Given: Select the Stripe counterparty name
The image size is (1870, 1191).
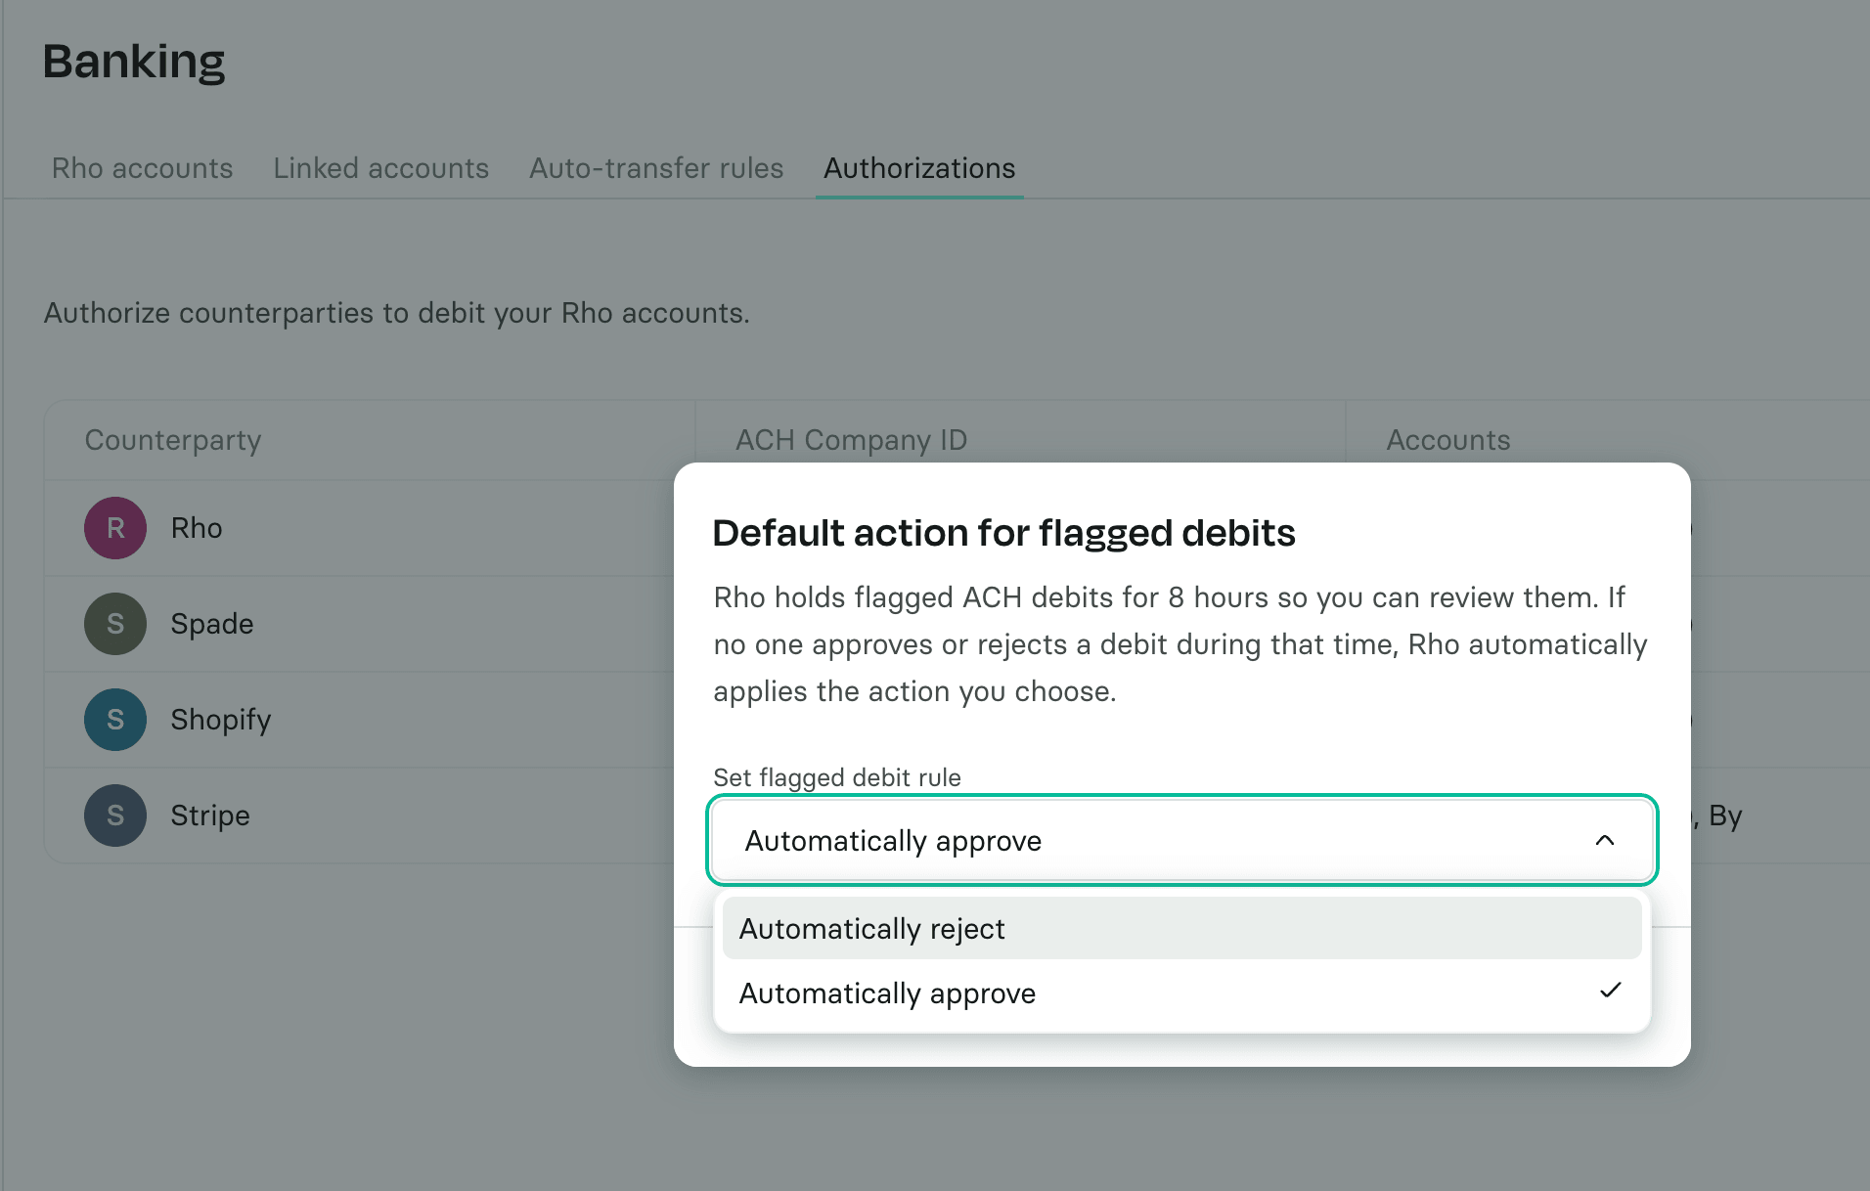Looking at the screenshot, I should point(210,816).
